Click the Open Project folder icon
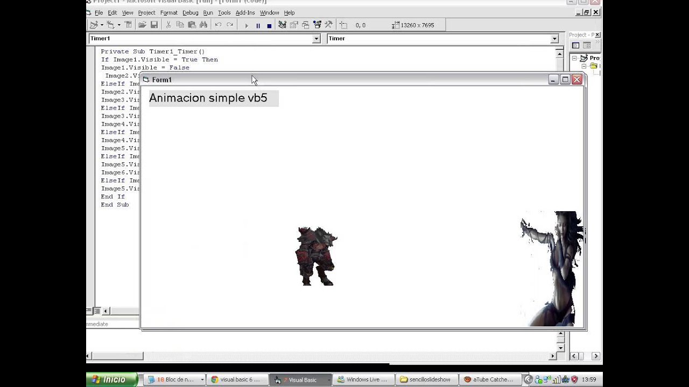 142,25
